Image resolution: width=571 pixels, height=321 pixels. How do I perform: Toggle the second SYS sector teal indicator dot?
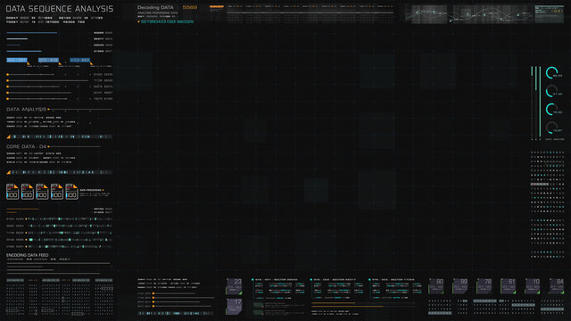pyautogui.click(x=311, y=280)
